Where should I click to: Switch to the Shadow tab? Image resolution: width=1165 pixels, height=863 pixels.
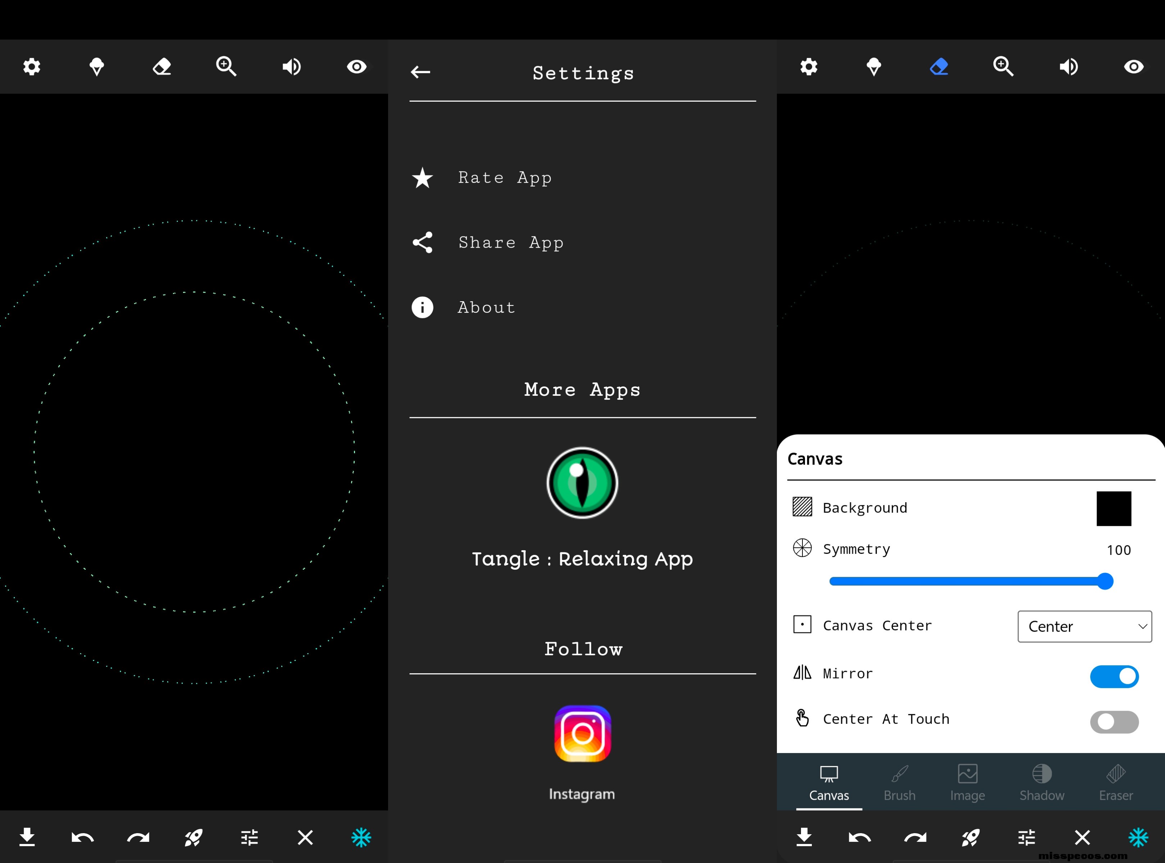1042,782
